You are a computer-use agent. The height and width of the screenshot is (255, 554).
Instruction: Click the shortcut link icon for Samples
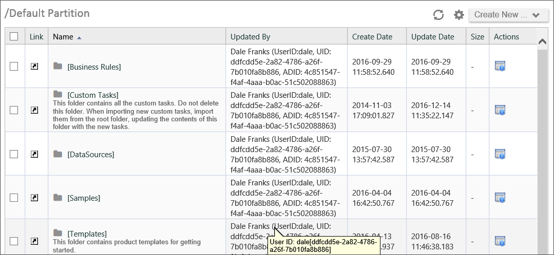tap(34, 198)
